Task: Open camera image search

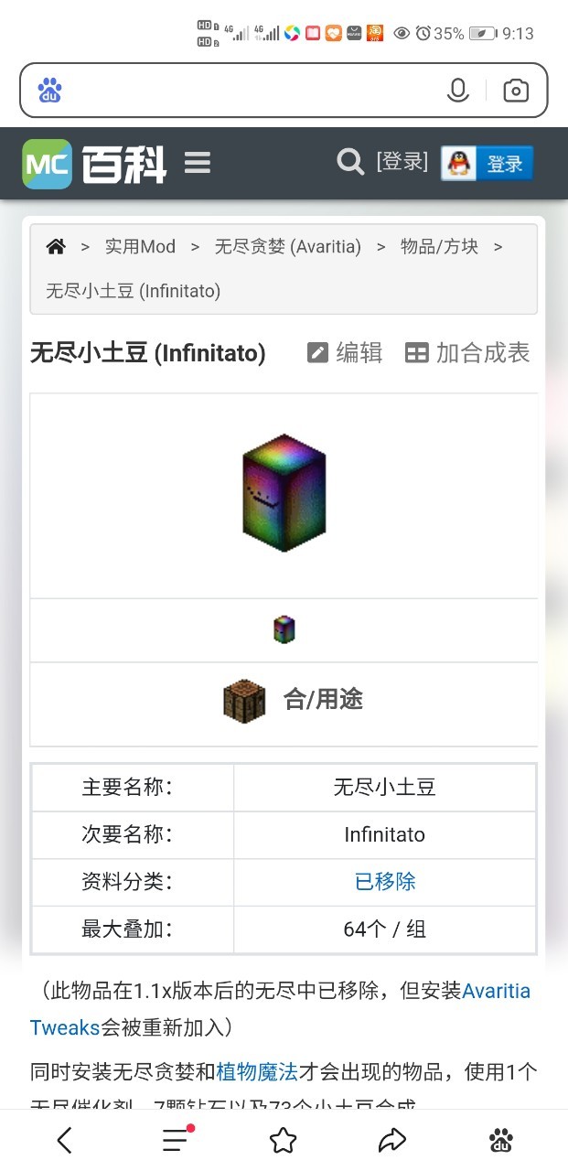Action: click(x=516, y=90)
